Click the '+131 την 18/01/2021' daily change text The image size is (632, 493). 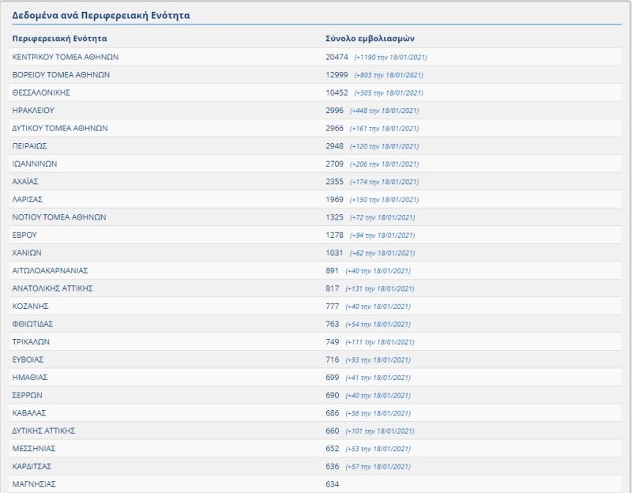pos(380,288)
